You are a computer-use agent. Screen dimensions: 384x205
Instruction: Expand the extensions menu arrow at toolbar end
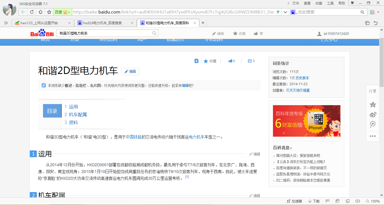coord(378,12)
